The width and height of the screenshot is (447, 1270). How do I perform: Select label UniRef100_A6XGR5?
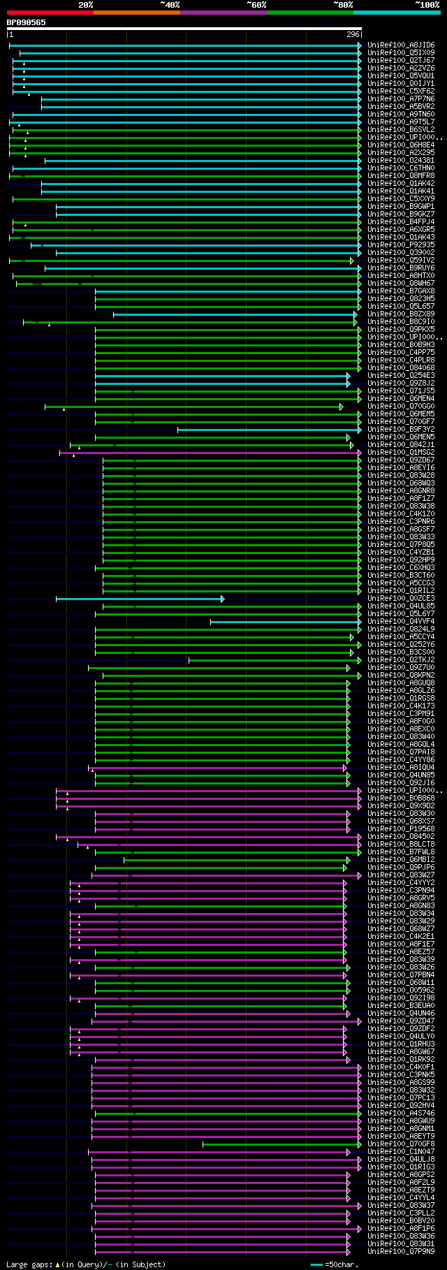(x=401, y=230)
